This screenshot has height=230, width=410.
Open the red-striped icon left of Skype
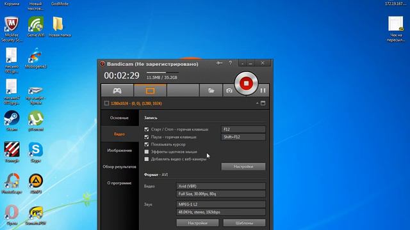coord(12,152)
